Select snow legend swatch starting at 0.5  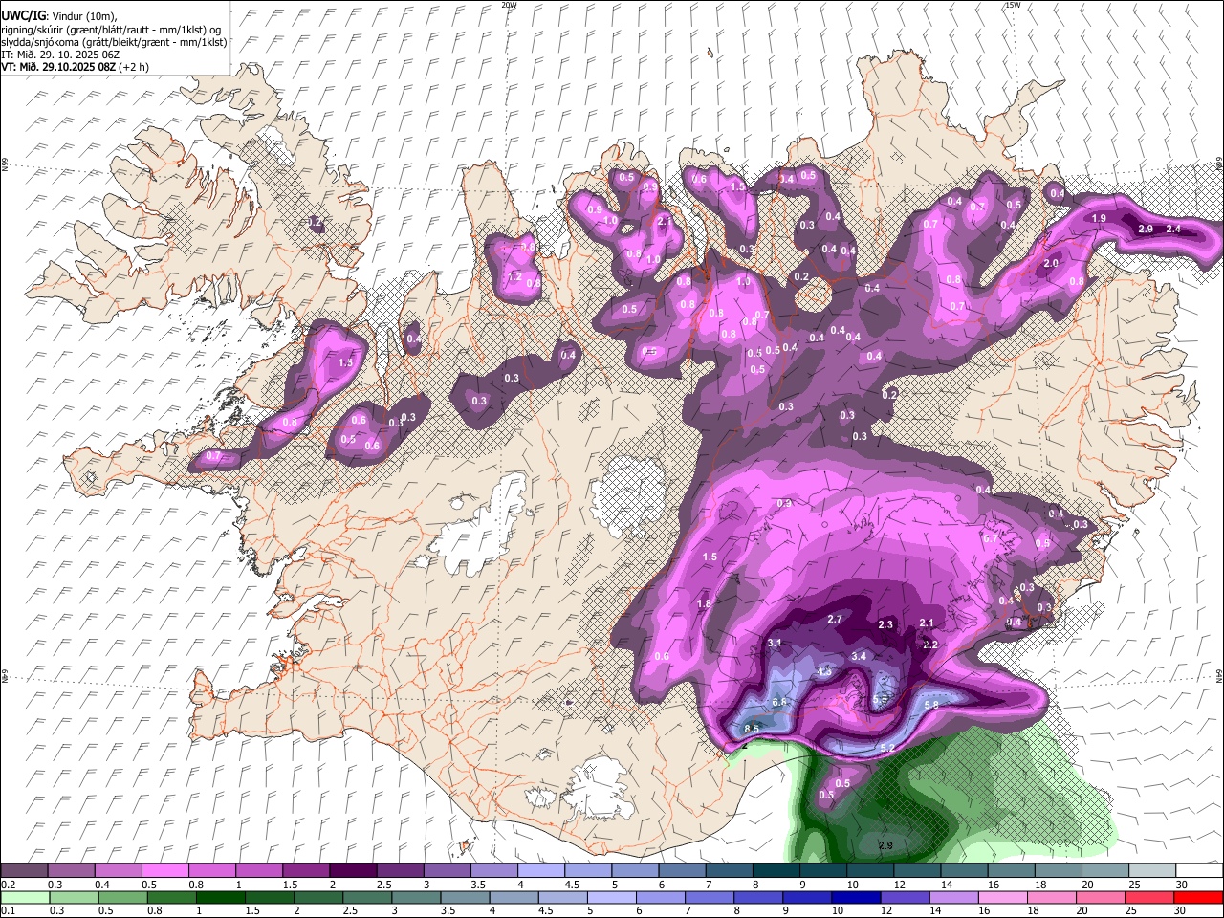164,870
